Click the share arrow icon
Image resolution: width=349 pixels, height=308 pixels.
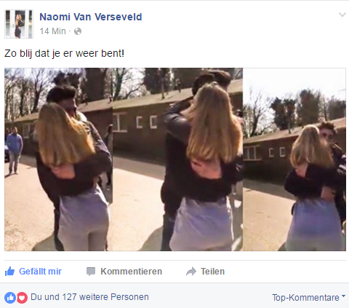[191, 272]
